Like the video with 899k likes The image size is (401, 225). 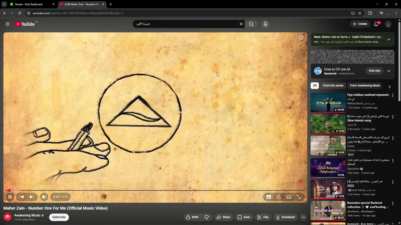point(192,217)
